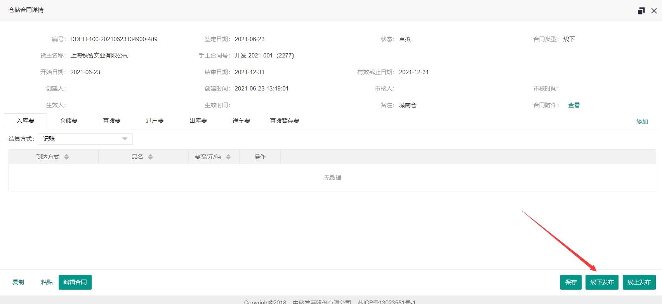View contract attachment via 查看 link

574,105
